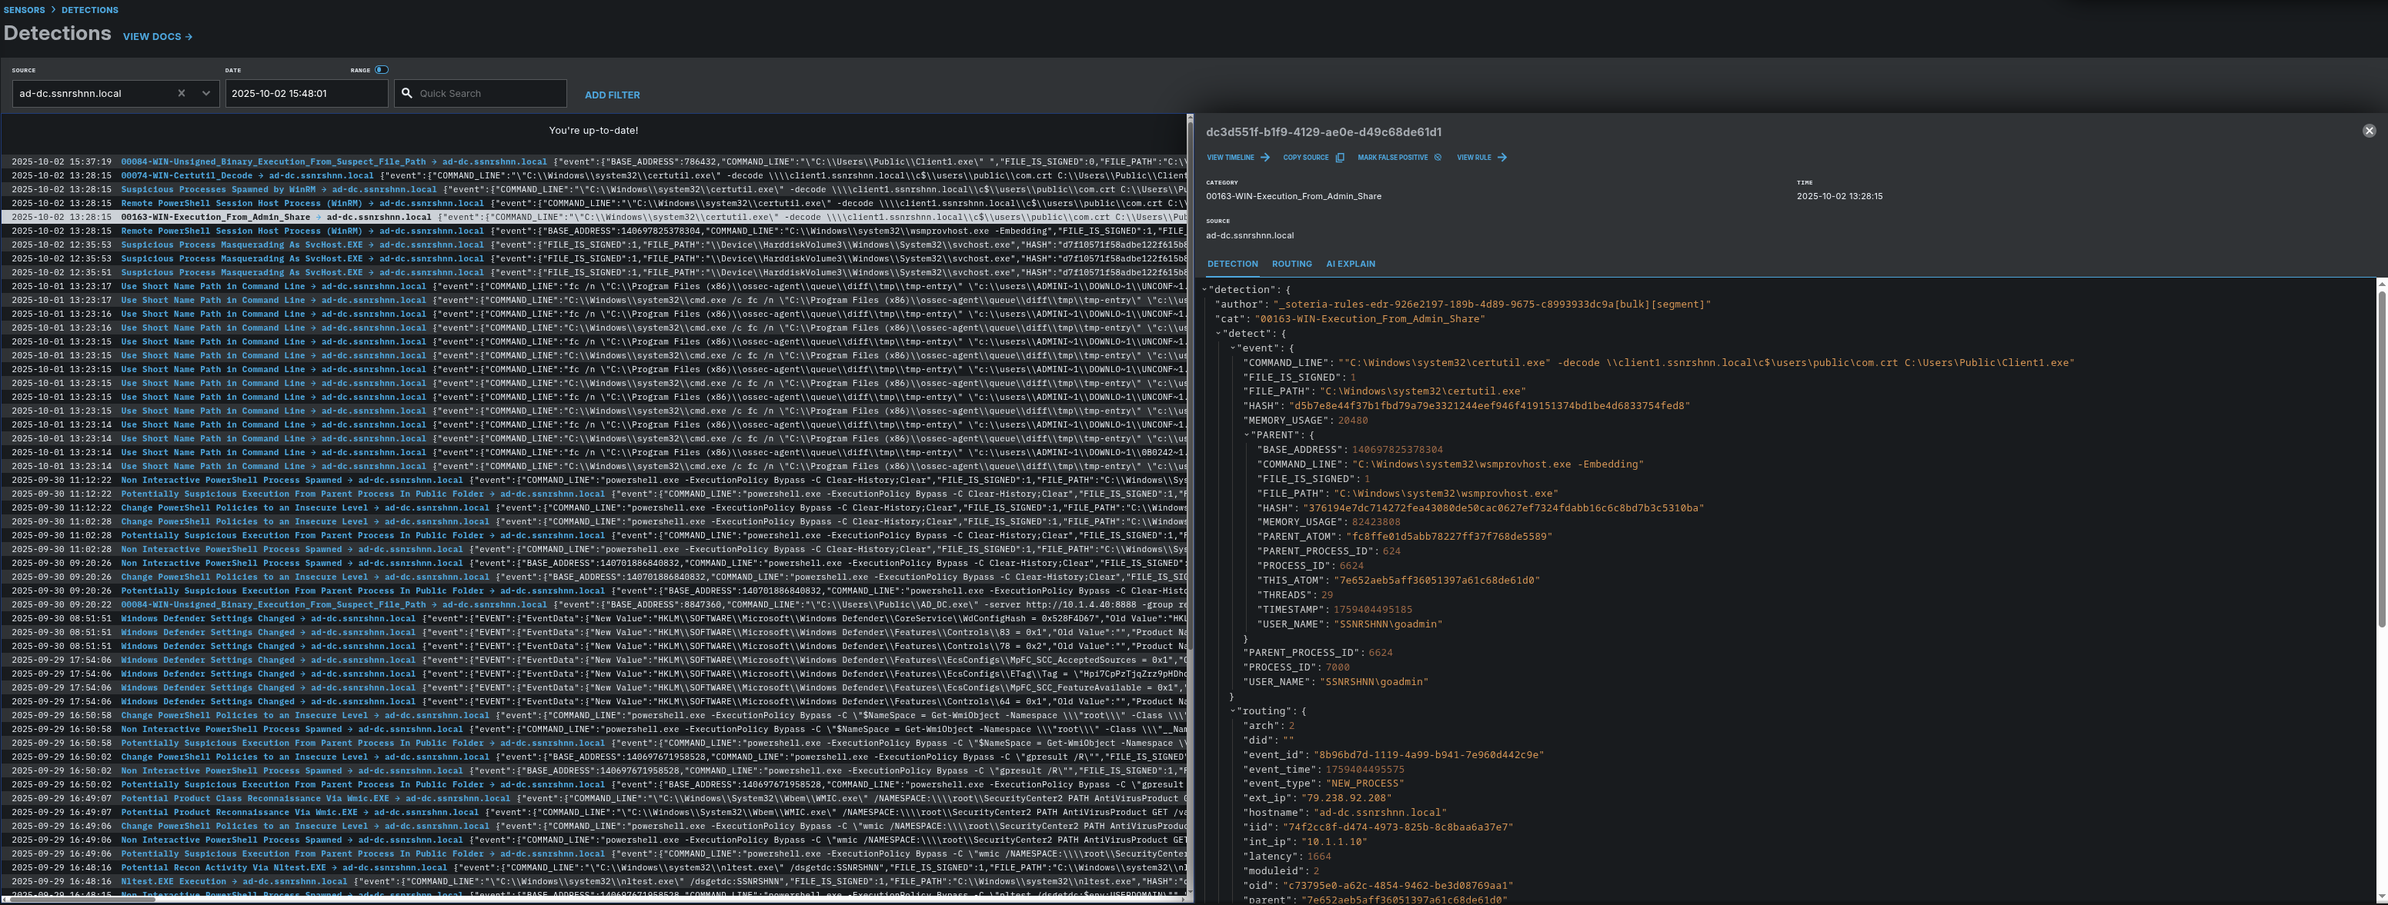Toggle the Range switch
Screen dimensions: 2388x905
coord(381,69)
